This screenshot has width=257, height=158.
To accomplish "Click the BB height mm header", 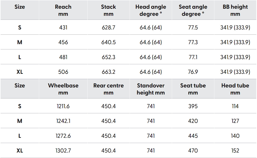I will coord(235,10).
